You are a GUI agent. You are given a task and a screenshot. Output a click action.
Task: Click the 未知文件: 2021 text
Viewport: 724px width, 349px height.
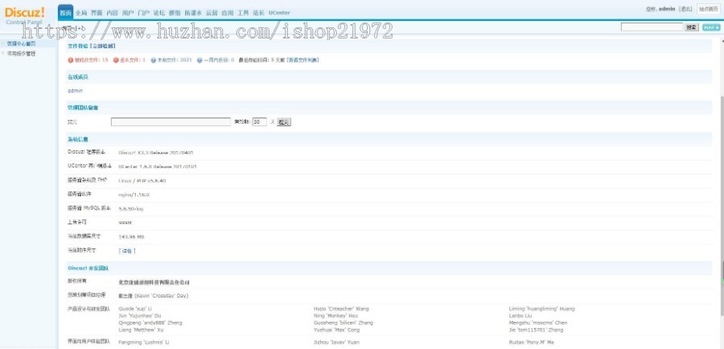click(x=174, y=60)
